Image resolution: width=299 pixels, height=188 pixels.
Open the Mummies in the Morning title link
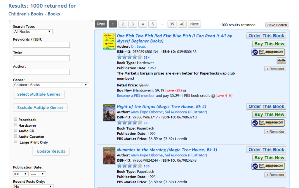tap(167, 150)
